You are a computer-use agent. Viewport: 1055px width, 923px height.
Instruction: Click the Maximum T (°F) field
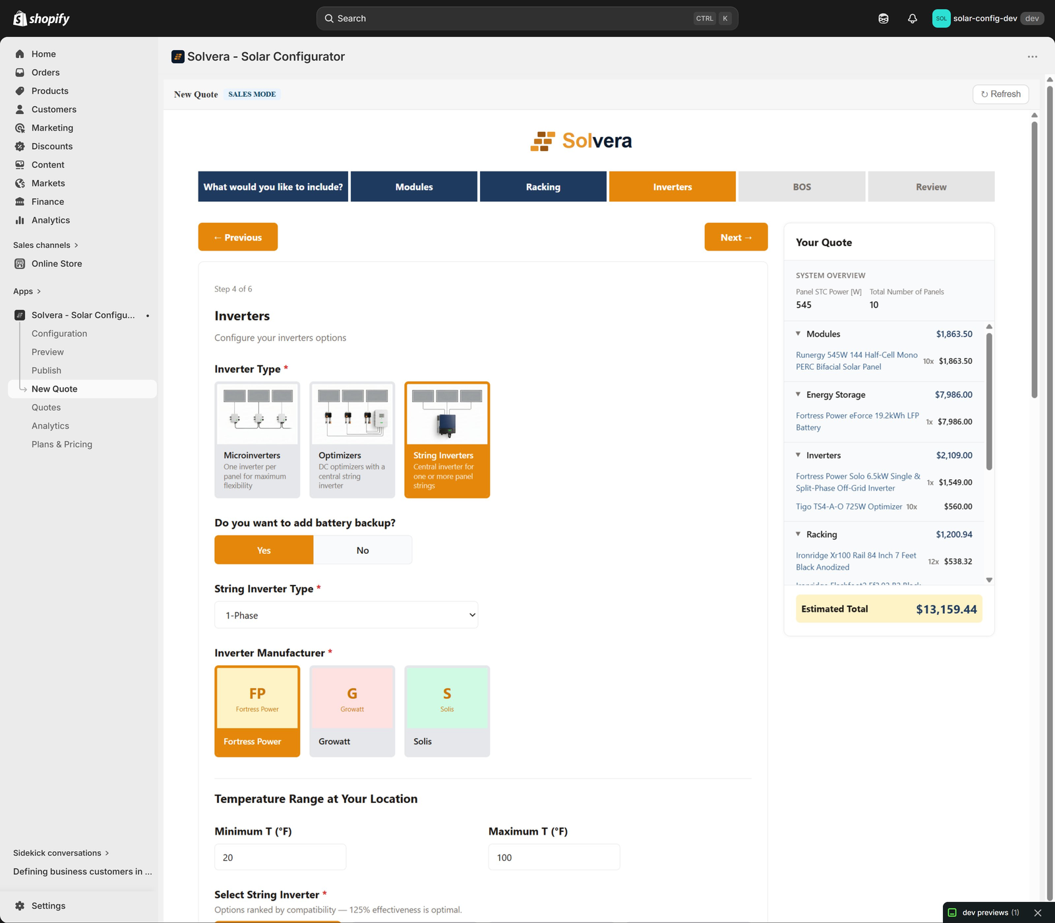[554, 857]
